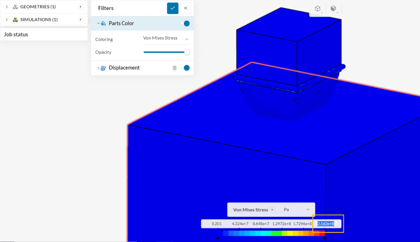The image size is (420, 242).
Task: Click the Opacity slider handle
Action: pyautogui.click(x=187, y=52)
